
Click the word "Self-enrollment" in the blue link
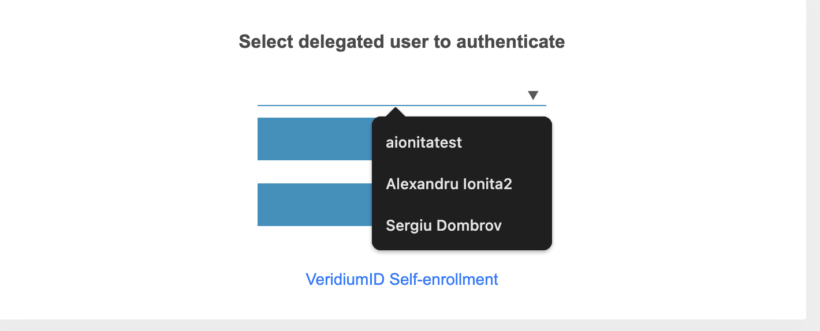tap(443, 279)
